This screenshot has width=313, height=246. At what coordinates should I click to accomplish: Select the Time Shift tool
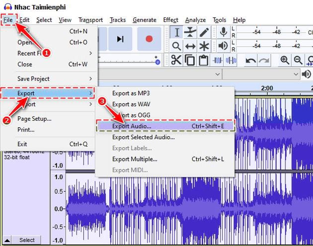point(190,46)
